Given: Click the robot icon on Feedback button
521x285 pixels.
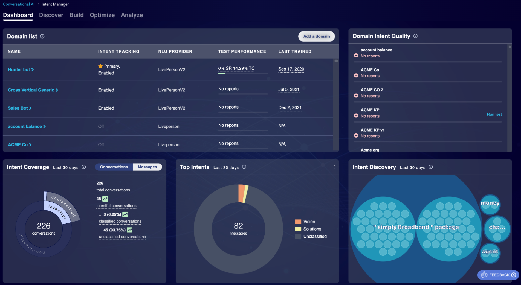Looking at the screenshot, I should 484,275.
